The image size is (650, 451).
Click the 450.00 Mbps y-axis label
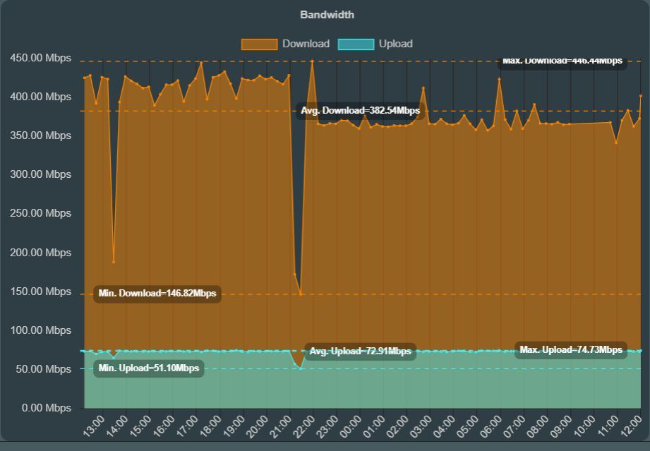[41, 58]
